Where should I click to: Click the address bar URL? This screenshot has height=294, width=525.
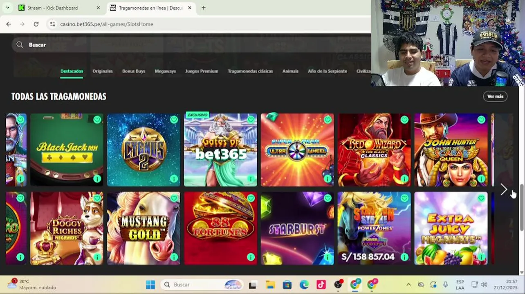coord(107,24)
